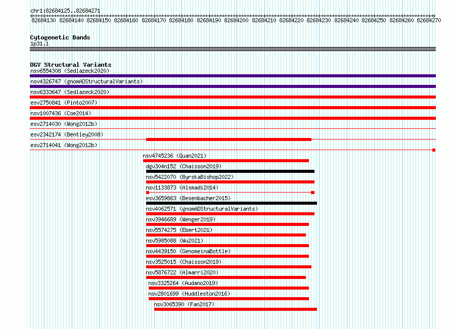
Task: Click the red nsv4062571 variant bar
Action: tap(230, 214)
